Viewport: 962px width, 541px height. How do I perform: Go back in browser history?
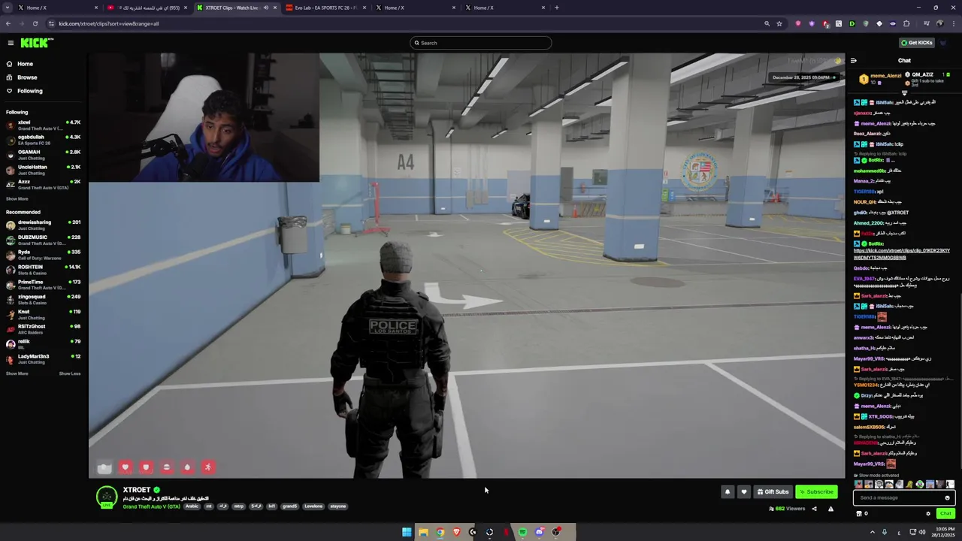(8, 23)
